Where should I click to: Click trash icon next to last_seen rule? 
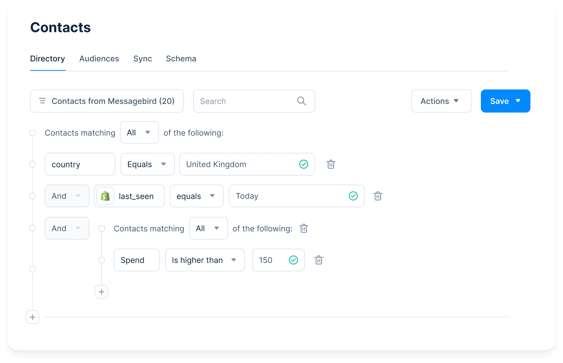(x=378, y=196)
